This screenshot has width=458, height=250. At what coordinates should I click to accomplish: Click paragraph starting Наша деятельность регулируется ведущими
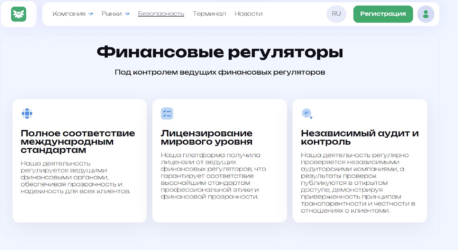point(76,177)
